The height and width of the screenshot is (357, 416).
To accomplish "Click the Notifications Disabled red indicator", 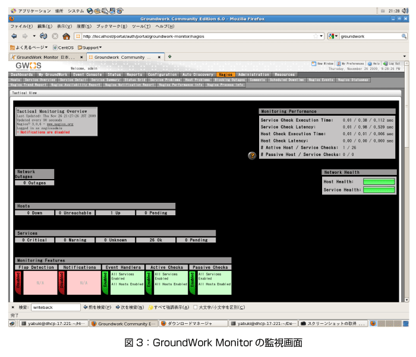I will pos(62,283).
